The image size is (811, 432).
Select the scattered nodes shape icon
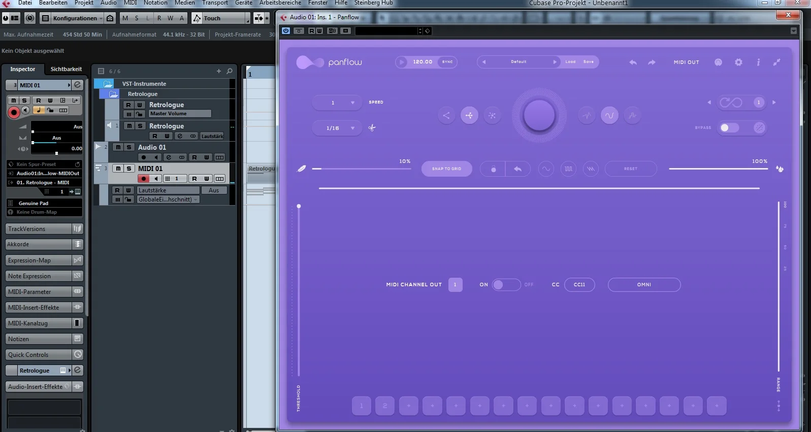point(492,115)
